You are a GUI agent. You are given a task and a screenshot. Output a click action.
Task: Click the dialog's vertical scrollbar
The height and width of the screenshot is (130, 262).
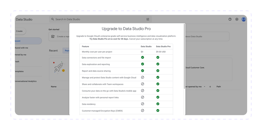click(x=184, y=56)
